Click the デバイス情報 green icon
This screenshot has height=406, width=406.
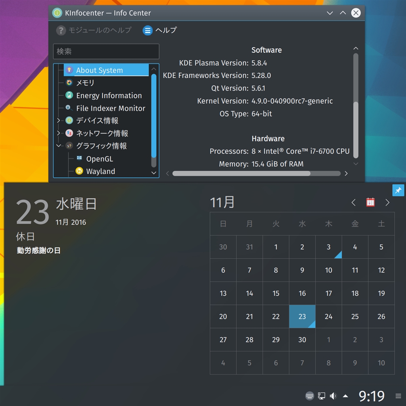pyautogui.click(x=69, y=120)
